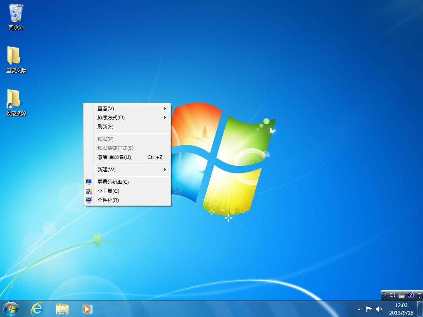Open the 新建(W) submenu
This screenshot has height=317, width=423.
point(127,169)
